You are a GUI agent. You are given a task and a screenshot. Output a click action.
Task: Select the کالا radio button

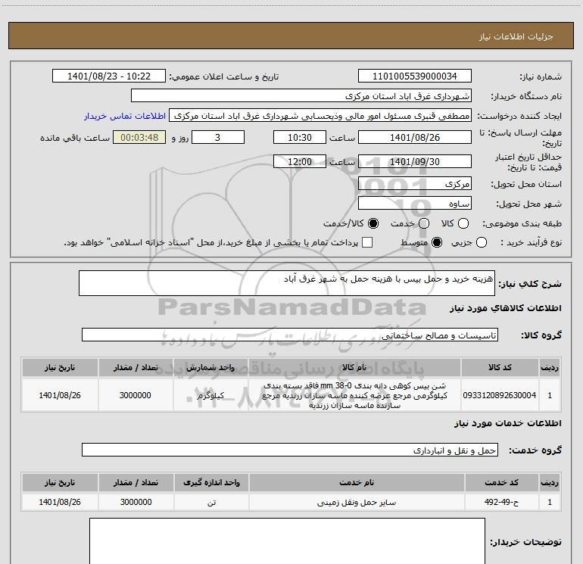coord(463,223)
